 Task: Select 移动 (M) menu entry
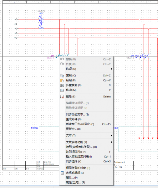pyautogui.click(x=86, y=90)
